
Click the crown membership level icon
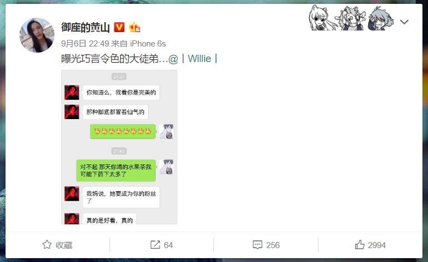point(135,27)
